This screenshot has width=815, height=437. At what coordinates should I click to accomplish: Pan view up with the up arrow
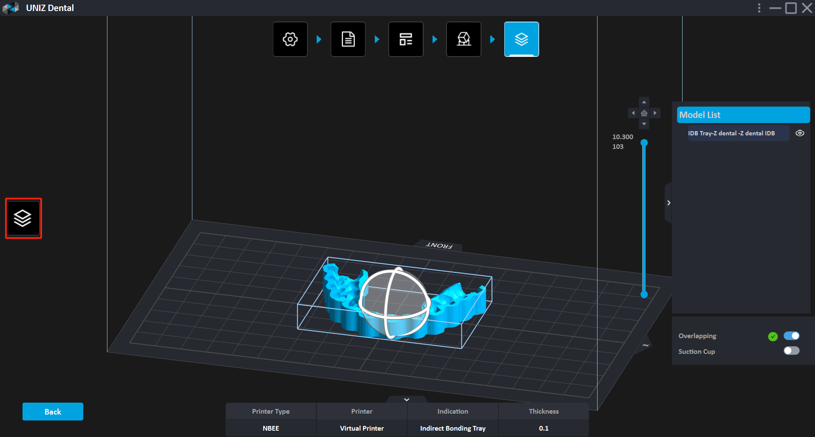coord(644,102)
